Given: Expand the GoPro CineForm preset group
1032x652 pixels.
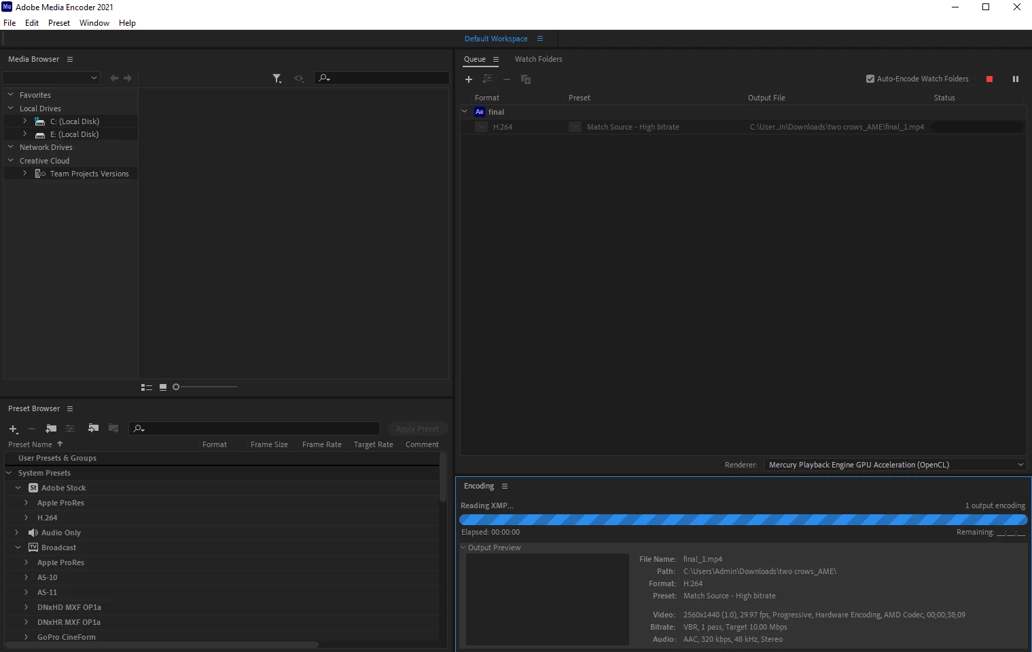Looking at the screenshot, I should pos(26,637).
